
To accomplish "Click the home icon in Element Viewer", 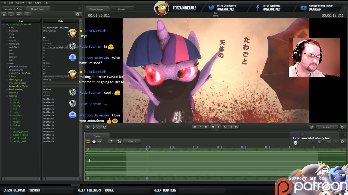I will [x=4, y=14].
